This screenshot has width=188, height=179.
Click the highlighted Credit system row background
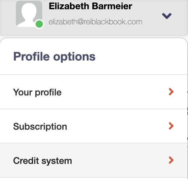click(120, 160)
